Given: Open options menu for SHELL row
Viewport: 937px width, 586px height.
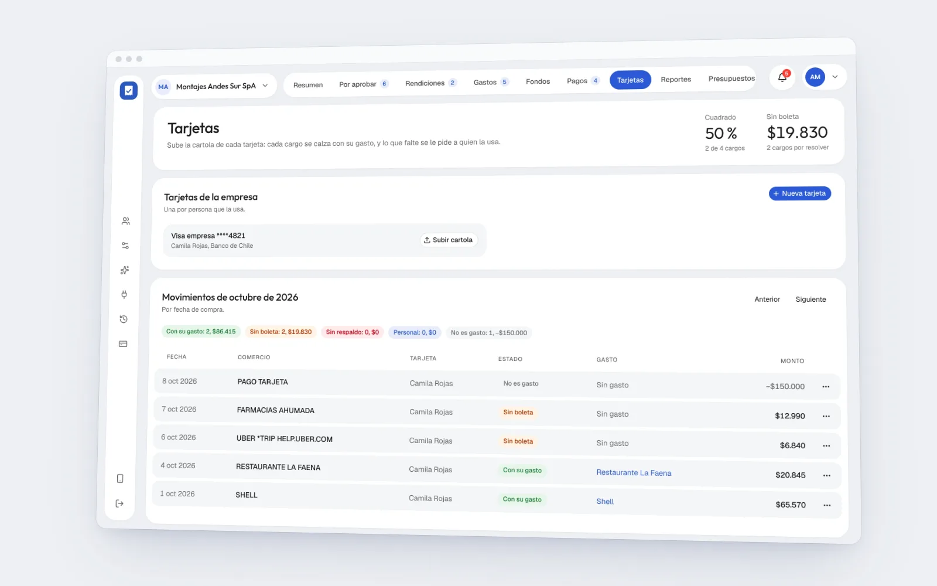Looking at the screenshot, I should pyautogui.click(x=827, y=505).
